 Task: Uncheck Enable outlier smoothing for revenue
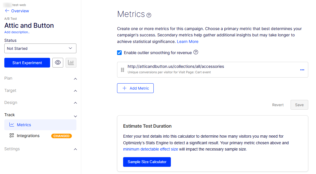pyautogui.click(x=119, y=53)
